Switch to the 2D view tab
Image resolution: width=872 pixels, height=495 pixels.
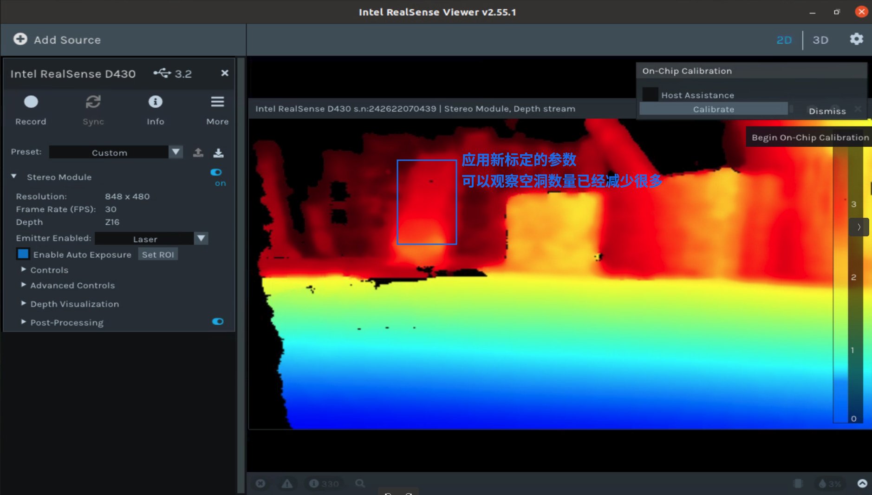[784, 40]
